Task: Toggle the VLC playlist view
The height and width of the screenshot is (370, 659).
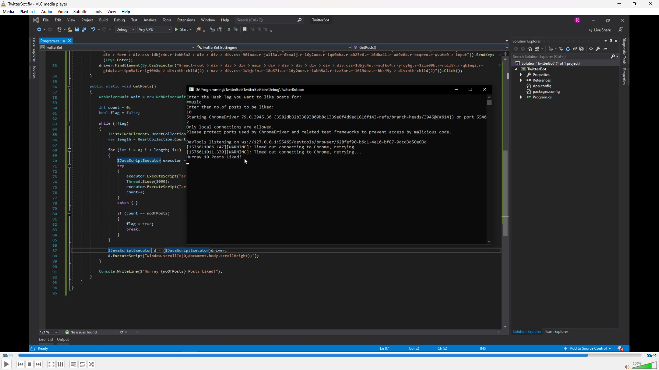Action: pos(73,364)
